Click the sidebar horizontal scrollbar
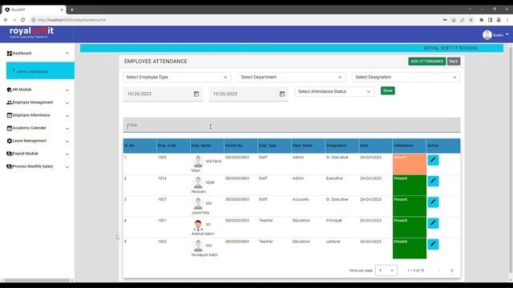 pyautogui.click(x=37, y=280)
